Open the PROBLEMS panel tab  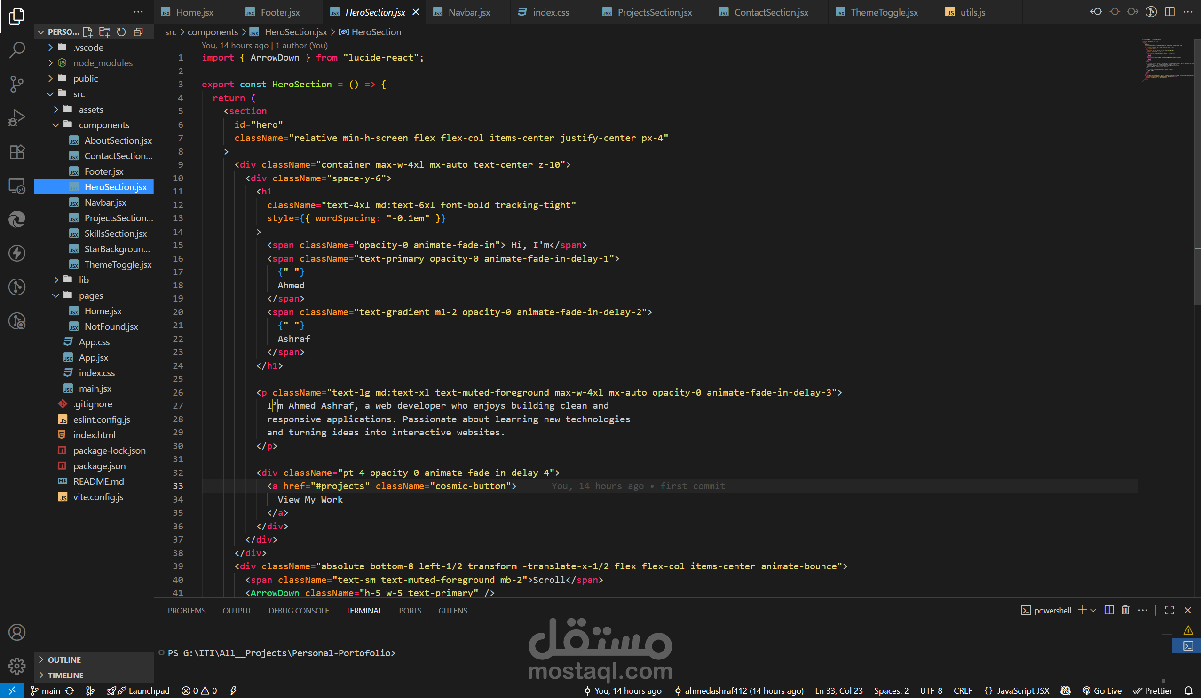pos(187,610)
